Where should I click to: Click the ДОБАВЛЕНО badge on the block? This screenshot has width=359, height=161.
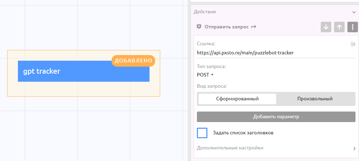(x=133, y=61)
